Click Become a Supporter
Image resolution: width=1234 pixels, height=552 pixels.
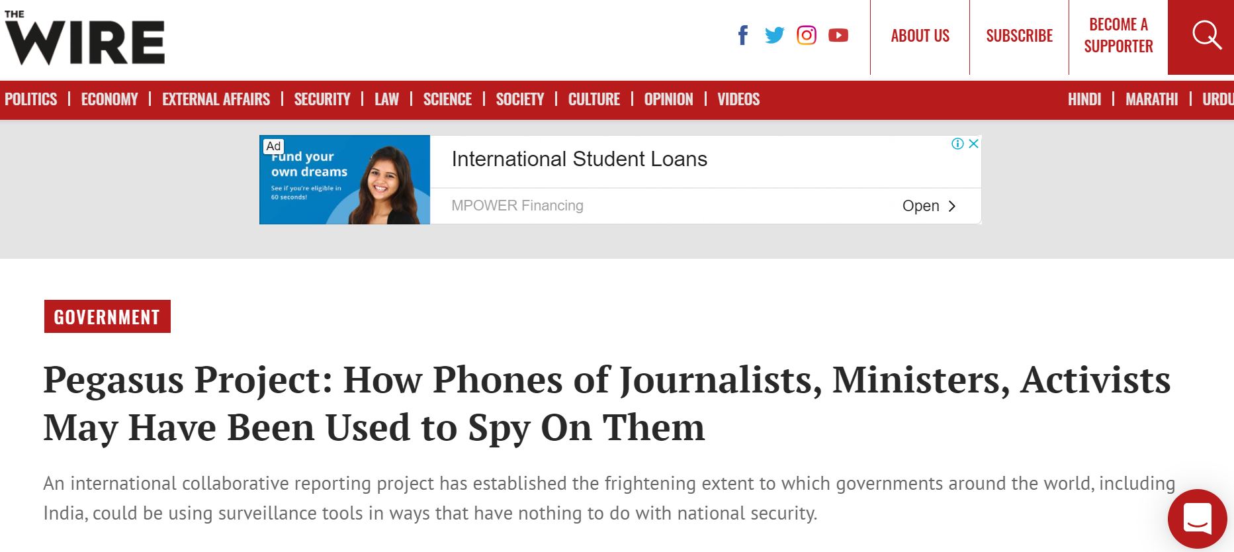(x=1118, y=36)
